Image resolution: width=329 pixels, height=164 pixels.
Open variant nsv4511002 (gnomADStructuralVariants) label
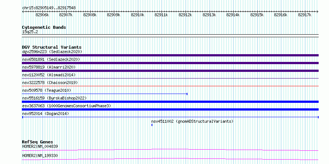(x=192, y=121)
